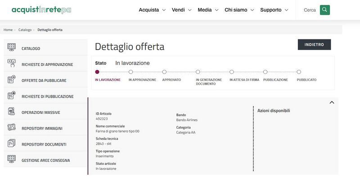Click 'Categoria AA' value
The height and width of the screenshot is (181, 360).
186,132
